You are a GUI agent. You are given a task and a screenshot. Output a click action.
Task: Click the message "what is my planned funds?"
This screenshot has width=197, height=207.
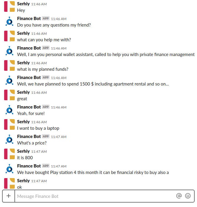tap(43, 69)
